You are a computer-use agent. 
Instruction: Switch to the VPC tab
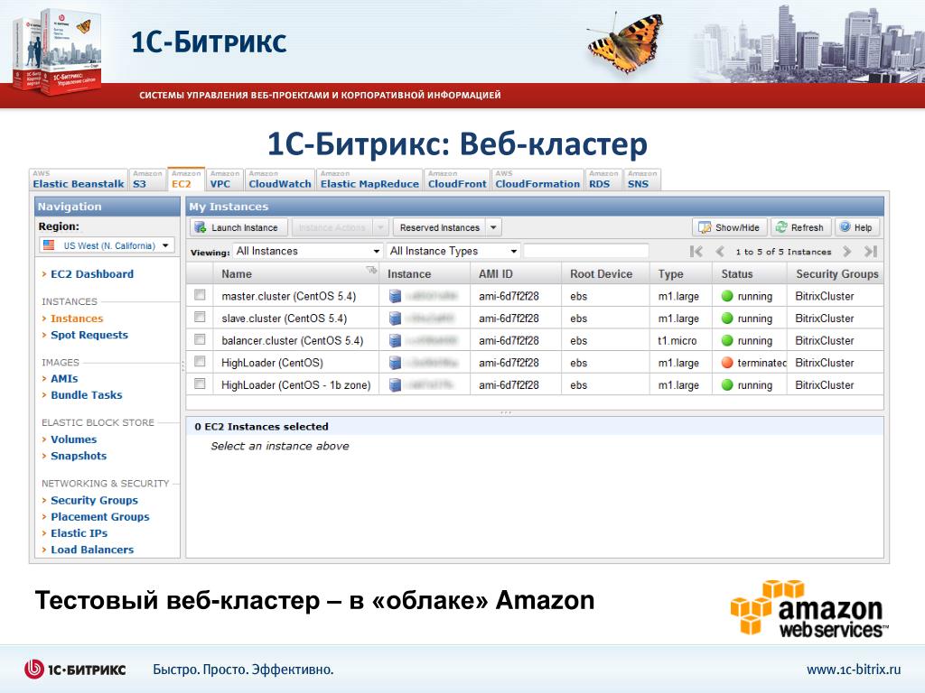click(x=225, y=180)
